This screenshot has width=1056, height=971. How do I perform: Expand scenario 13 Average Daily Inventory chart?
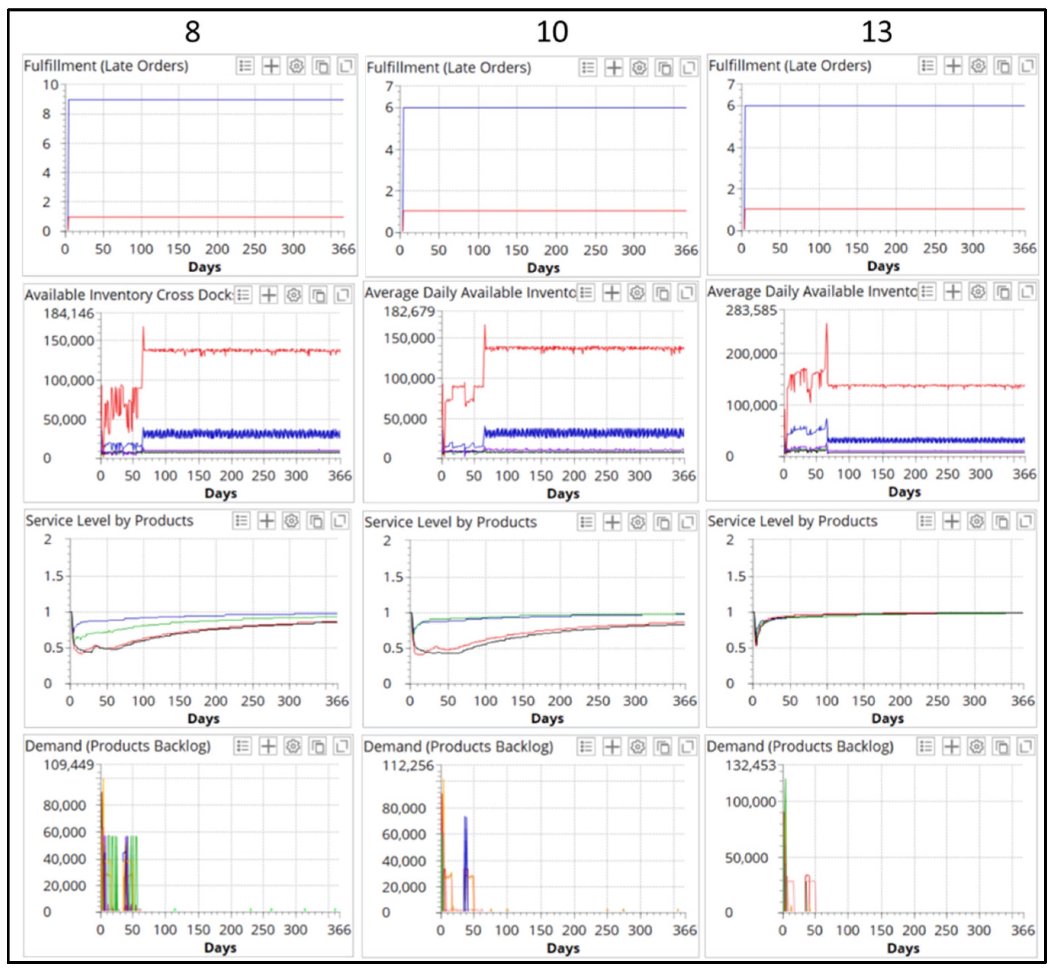[x=1027, y=292]
